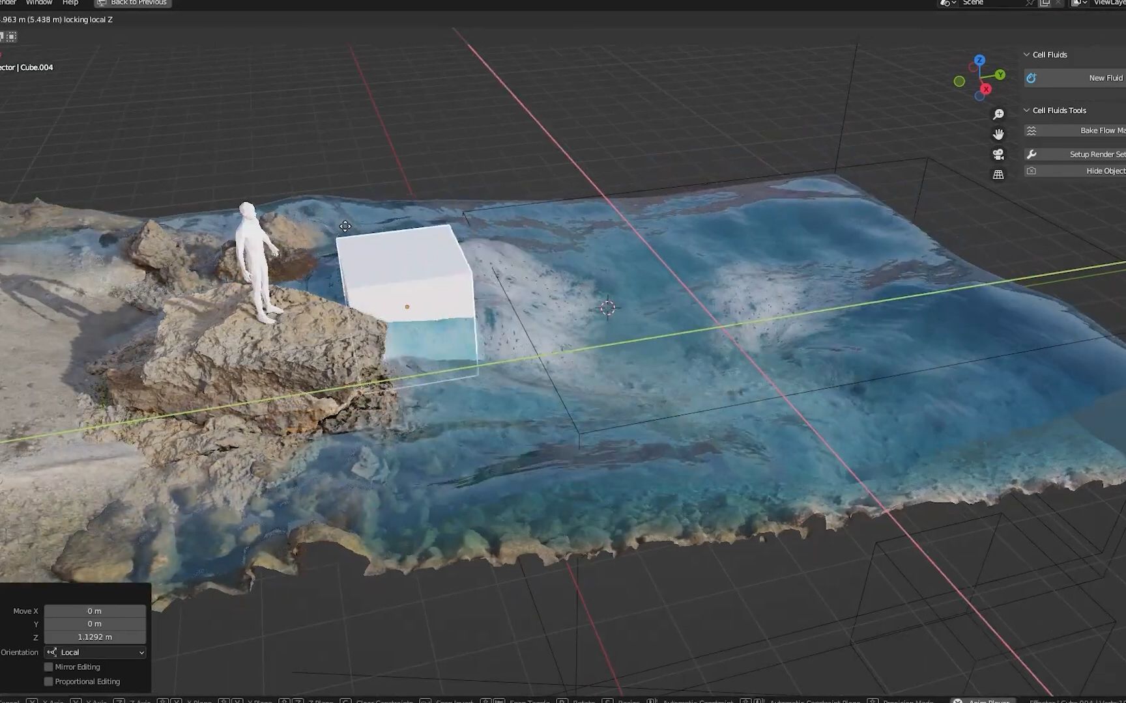Collapse the Cell Fluids panel
This screenshot has height=703, width=1126.
(x=1027, y=55)
